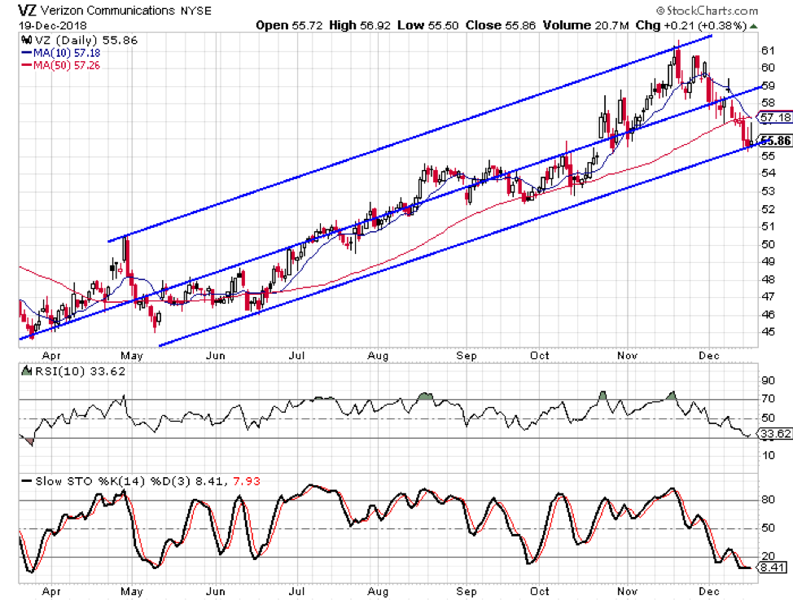Viewport: 793px width, 600px height.
Task: Click the 60 price axis label
Action: point(768,68)
